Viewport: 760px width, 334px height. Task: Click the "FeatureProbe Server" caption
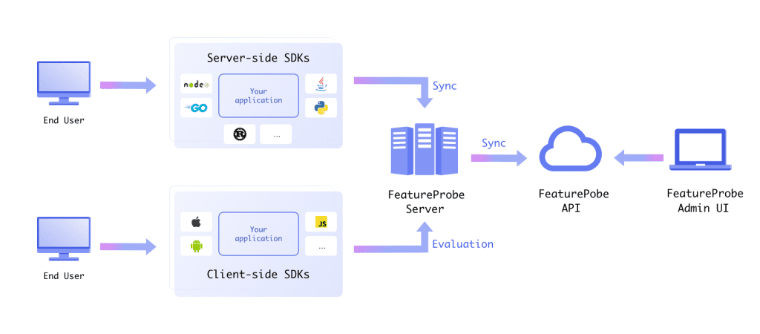click(x=426, y=202)
